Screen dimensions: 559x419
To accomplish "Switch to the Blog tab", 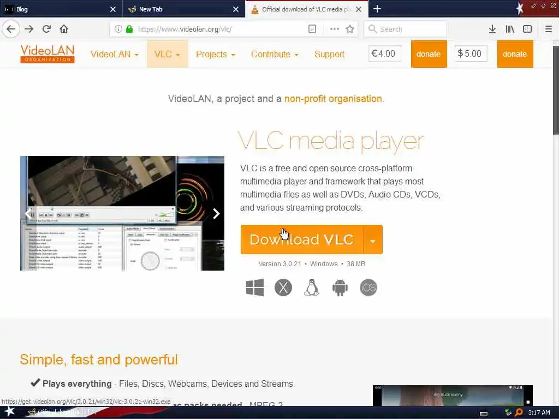I will point(61,9).
